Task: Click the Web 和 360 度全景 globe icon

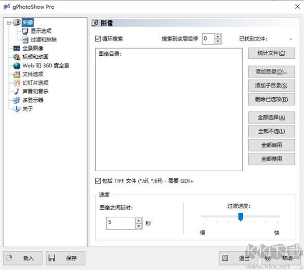Action: coord(17,65)
